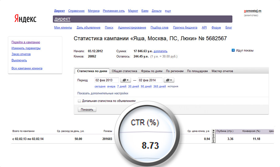The width and height of the screenshot is (280, 167).
Task: Open Справочник in top navigation
Action: click(76, 11)
